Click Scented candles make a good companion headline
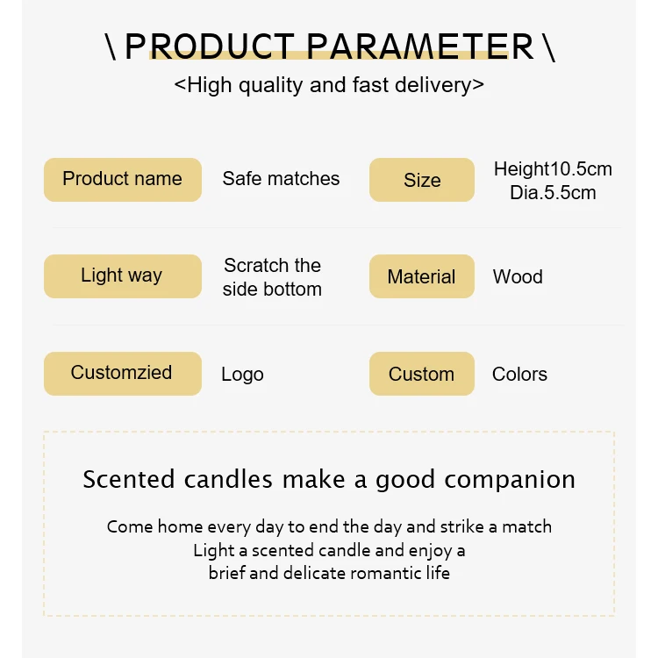 click(x=329, y=479)
